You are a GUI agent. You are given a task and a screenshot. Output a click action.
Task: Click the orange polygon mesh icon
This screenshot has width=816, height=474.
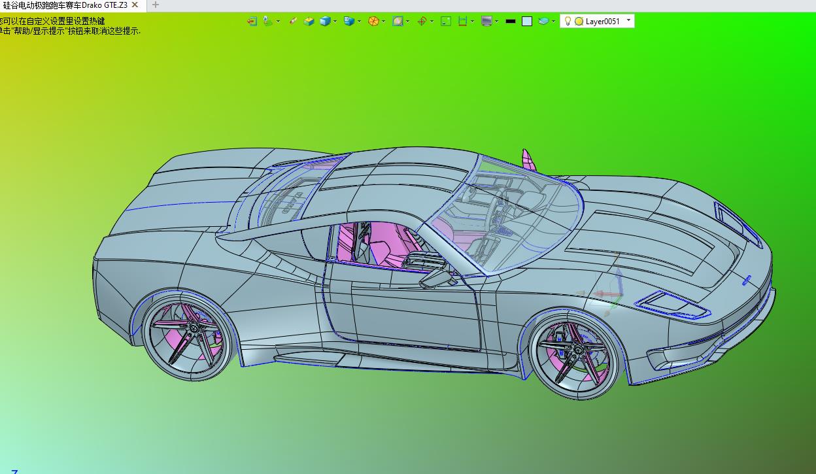coord(373,21)
